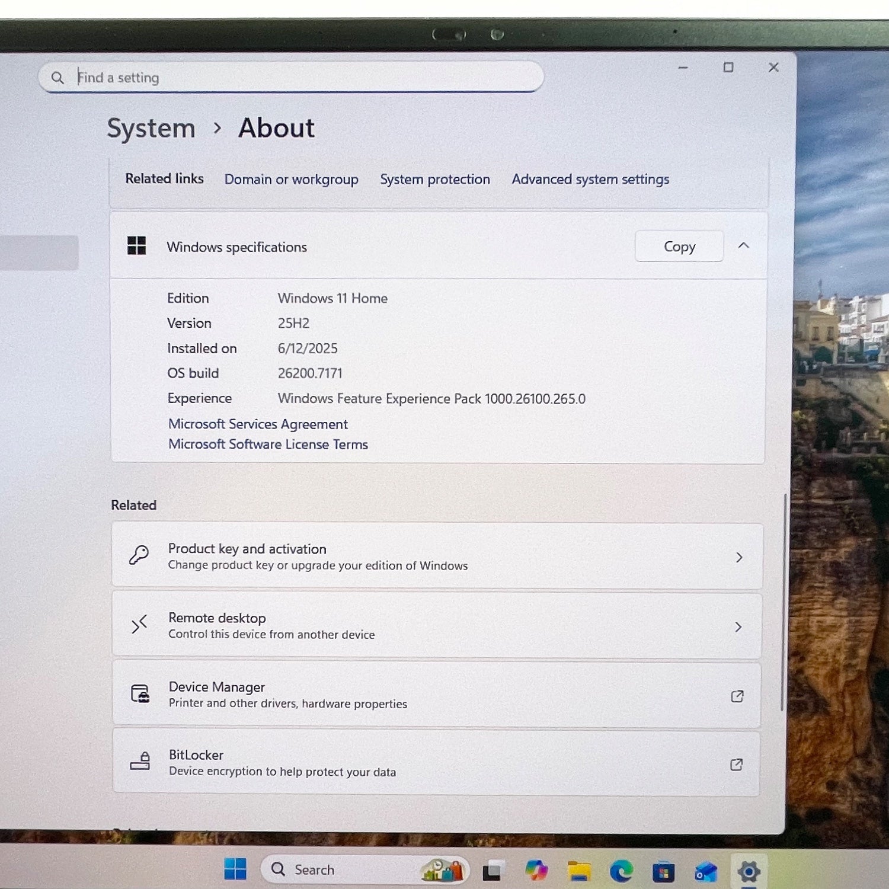
Task: Open Task View from the taskbar
Action: (x=493, y=871)
